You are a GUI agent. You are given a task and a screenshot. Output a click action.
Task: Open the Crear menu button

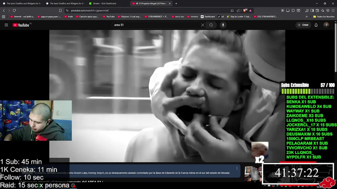[303, 25]
